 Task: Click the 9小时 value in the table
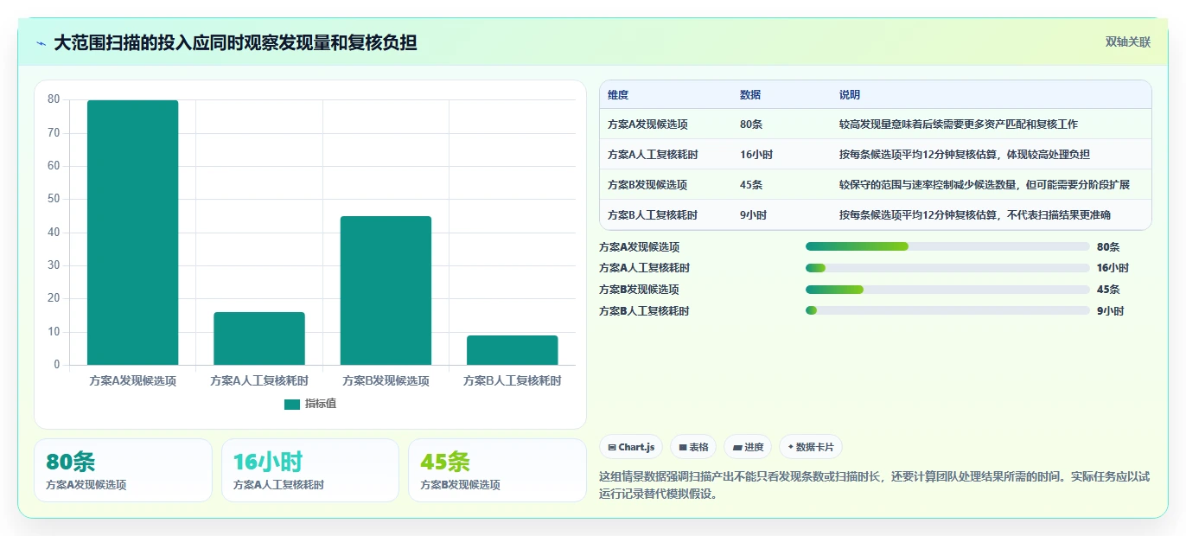754,215
